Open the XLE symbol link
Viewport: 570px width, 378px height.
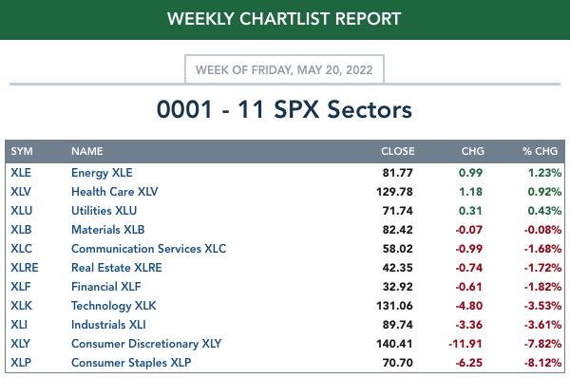[x=21, y=173]
